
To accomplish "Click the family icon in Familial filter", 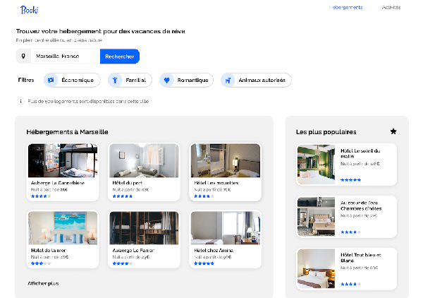I will pyautogui.click(x=116, y=81).
